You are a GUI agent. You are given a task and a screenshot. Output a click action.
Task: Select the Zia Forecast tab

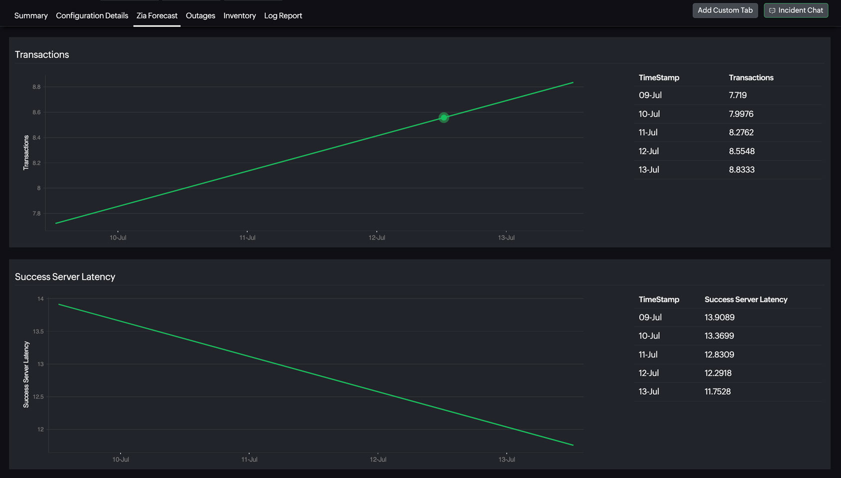point(157,15)
